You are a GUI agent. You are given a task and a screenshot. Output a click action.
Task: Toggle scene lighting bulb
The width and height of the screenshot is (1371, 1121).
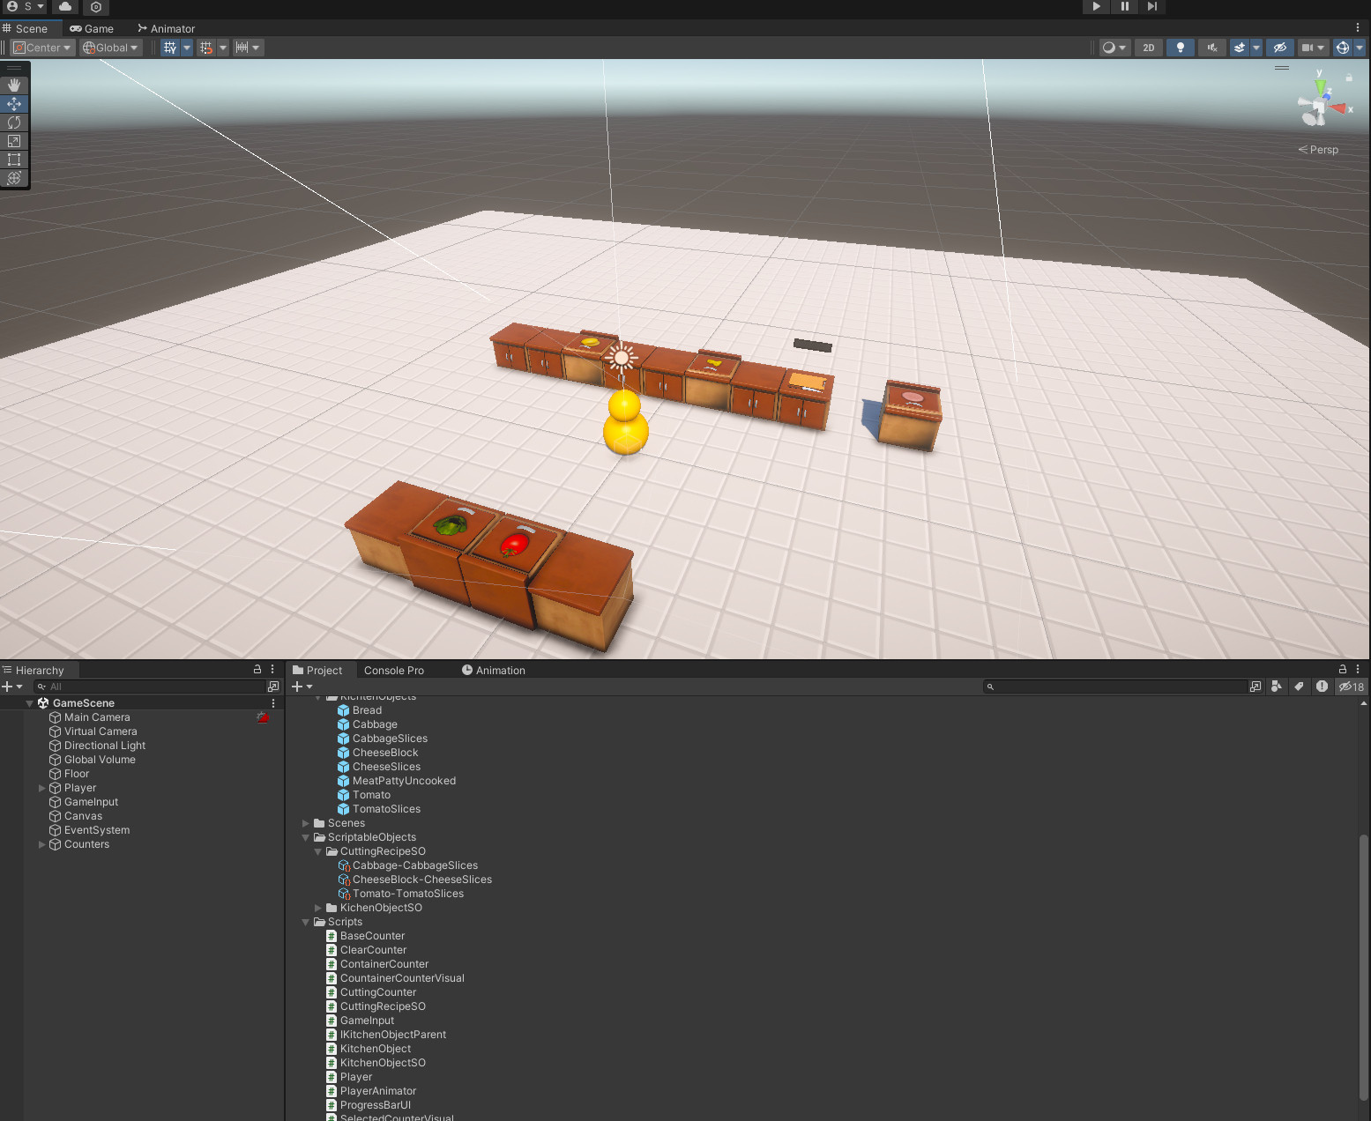(1180, 48)
